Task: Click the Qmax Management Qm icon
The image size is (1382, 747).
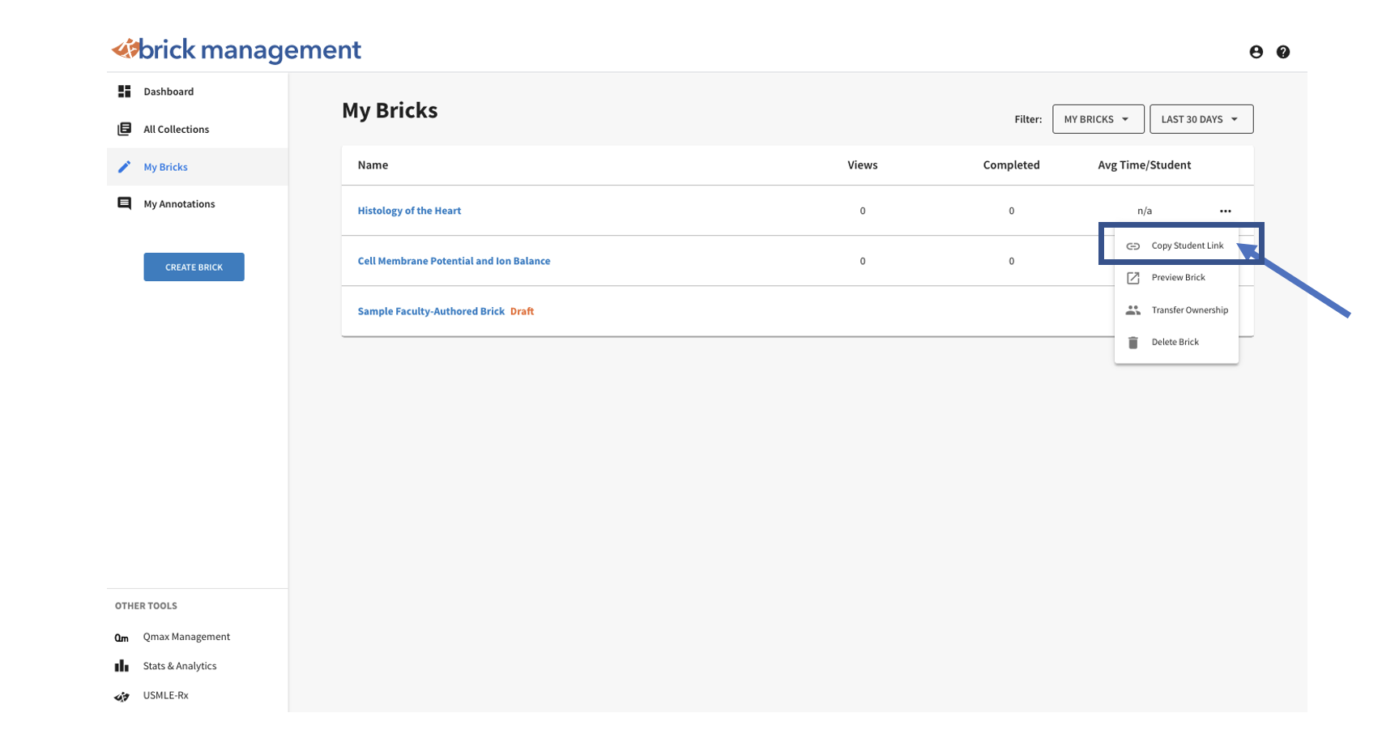Action: click(122, 638)
